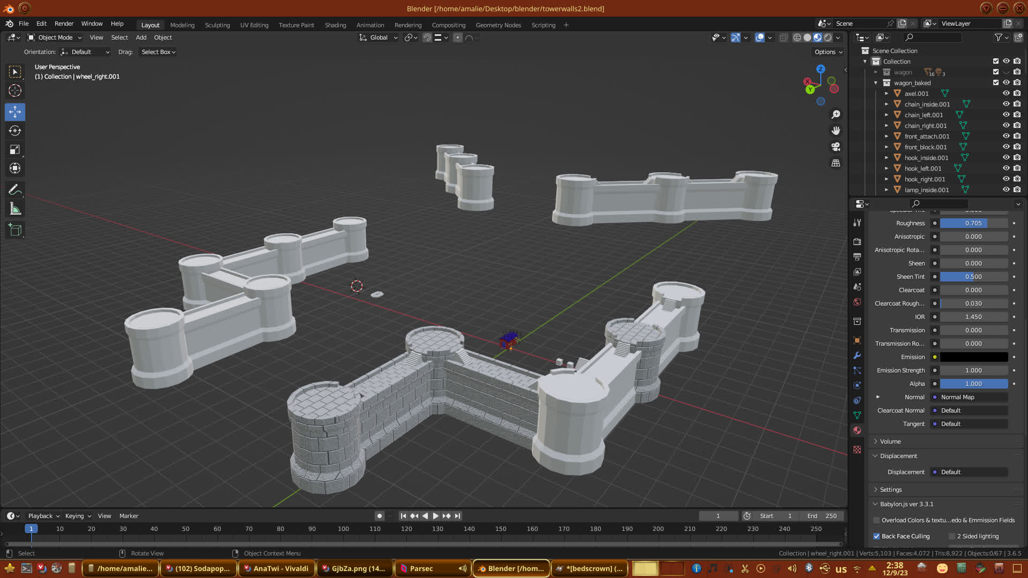Expand the Volume panel
Image resolution: width=1028 pixels, height=578 pixels.
pyautogui.click(x=890, y=442)
